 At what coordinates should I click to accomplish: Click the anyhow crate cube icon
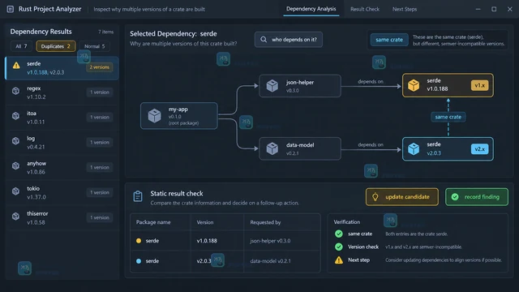pos(15,165)
